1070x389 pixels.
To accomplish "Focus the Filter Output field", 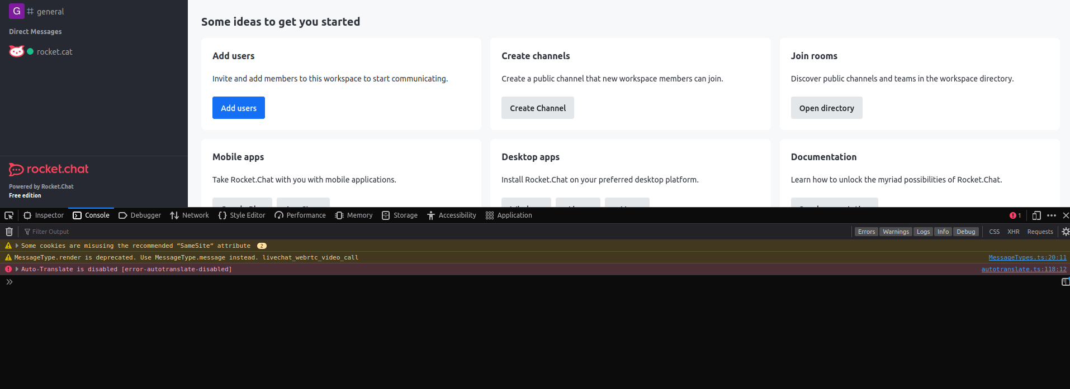I will pyautogui.click(x=436, y=232).
